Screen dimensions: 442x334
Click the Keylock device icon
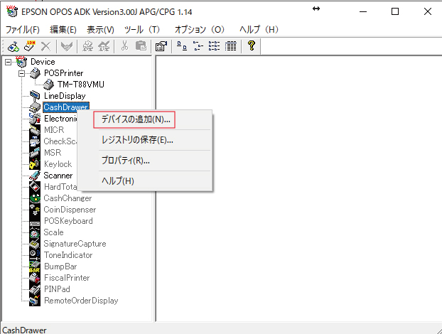(x=35, y=164)
